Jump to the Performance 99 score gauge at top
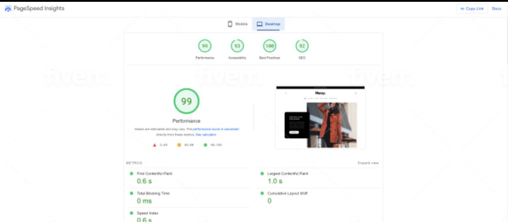This screenshot has width=508, height=222. [x=205, y=46]
